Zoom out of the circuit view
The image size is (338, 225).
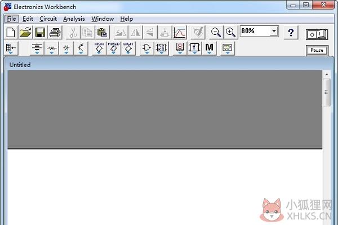tap(216, 33)
